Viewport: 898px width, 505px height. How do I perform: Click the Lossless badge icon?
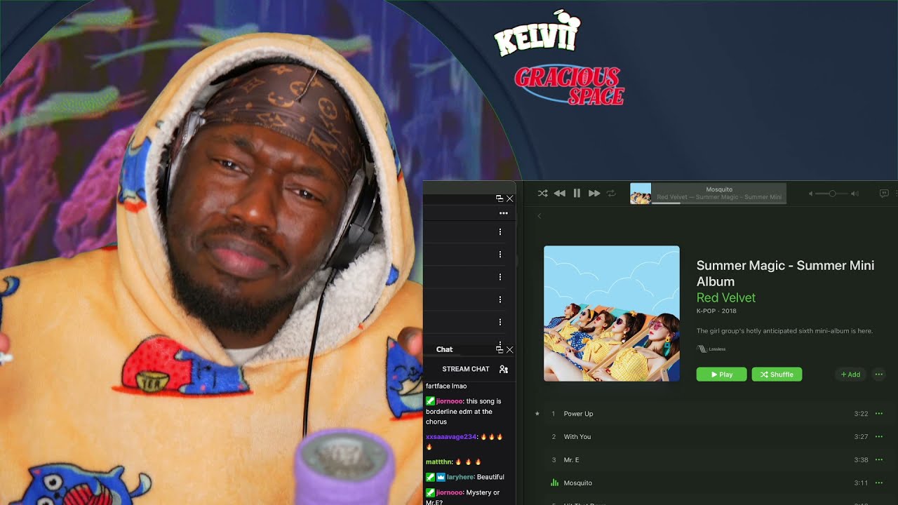pyautogui.click(x=702, y=349)
